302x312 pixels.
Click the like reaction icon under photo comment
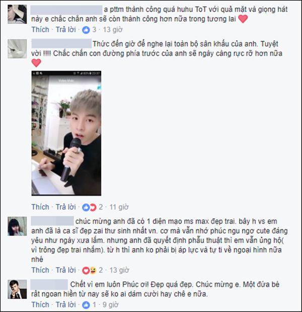[86, 207]
